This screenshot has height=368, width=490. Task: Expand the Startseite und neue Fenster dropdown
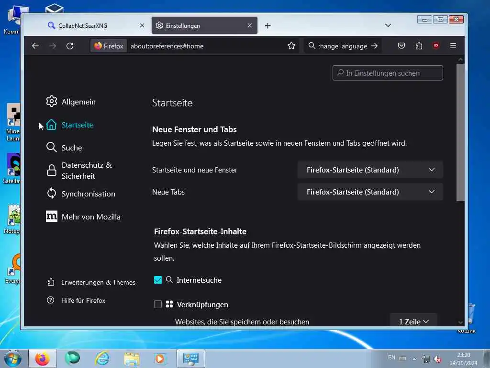370,170
